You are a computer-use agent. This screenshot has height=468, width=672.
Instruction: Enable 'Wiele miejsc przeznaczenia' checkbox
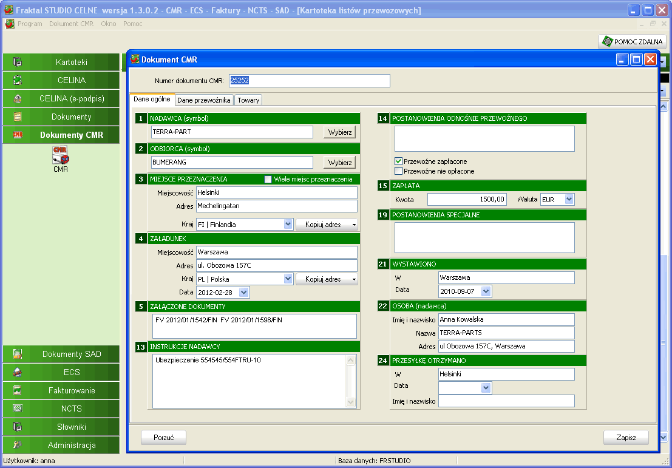268,179
